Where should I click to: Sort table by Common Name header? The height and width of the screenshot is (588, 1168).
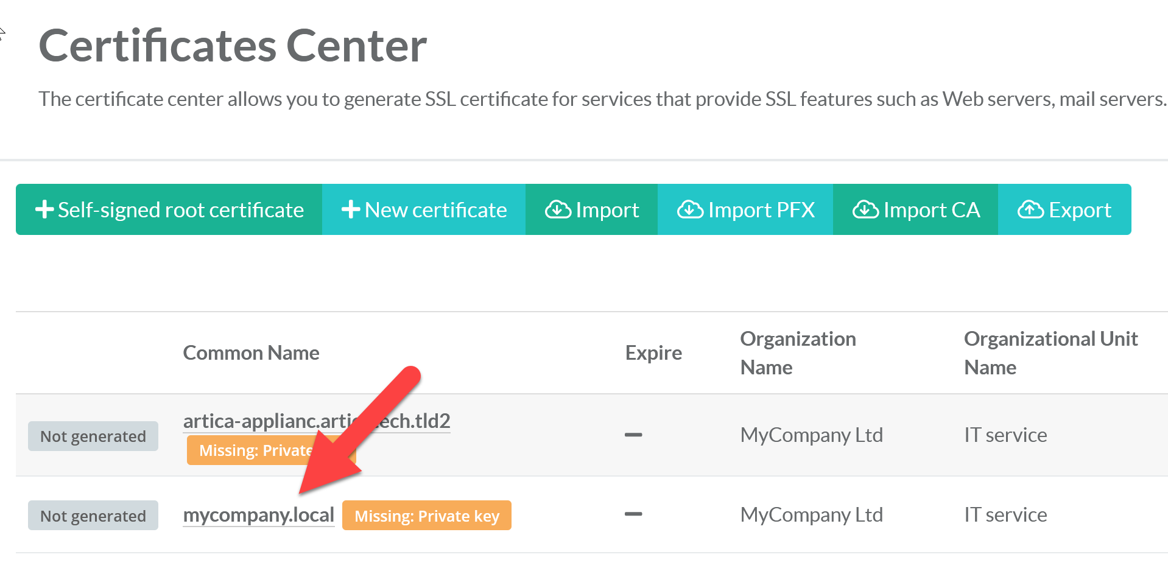pyautogui.click(x=251, y=353)
